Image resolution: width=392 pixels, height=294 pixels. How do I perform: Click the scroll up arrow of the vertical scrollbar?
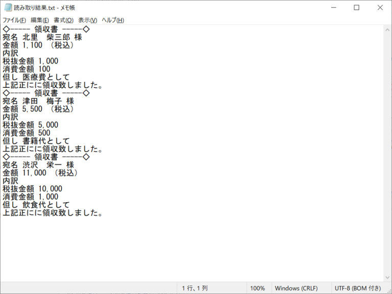387,29
